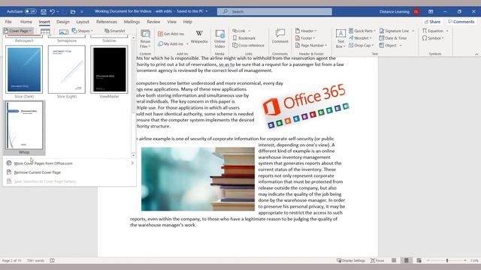This screenshot has width=481, height=270.
Task: Switch to the Home tab
Action: (26, 22)
